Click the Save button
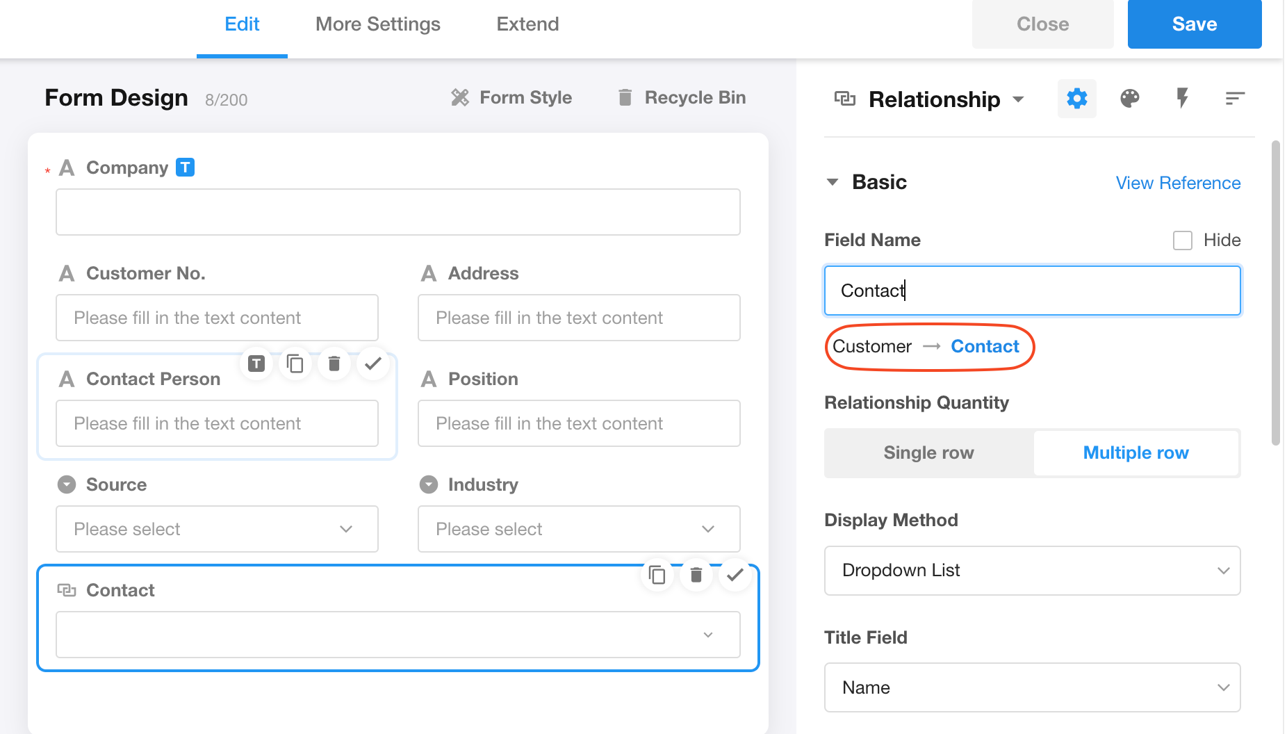1287x734 pixels. click(1194, 24)
